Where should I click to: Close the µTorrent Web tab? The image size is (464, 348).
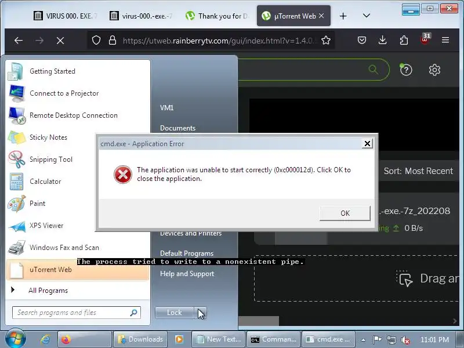point(321,16)
